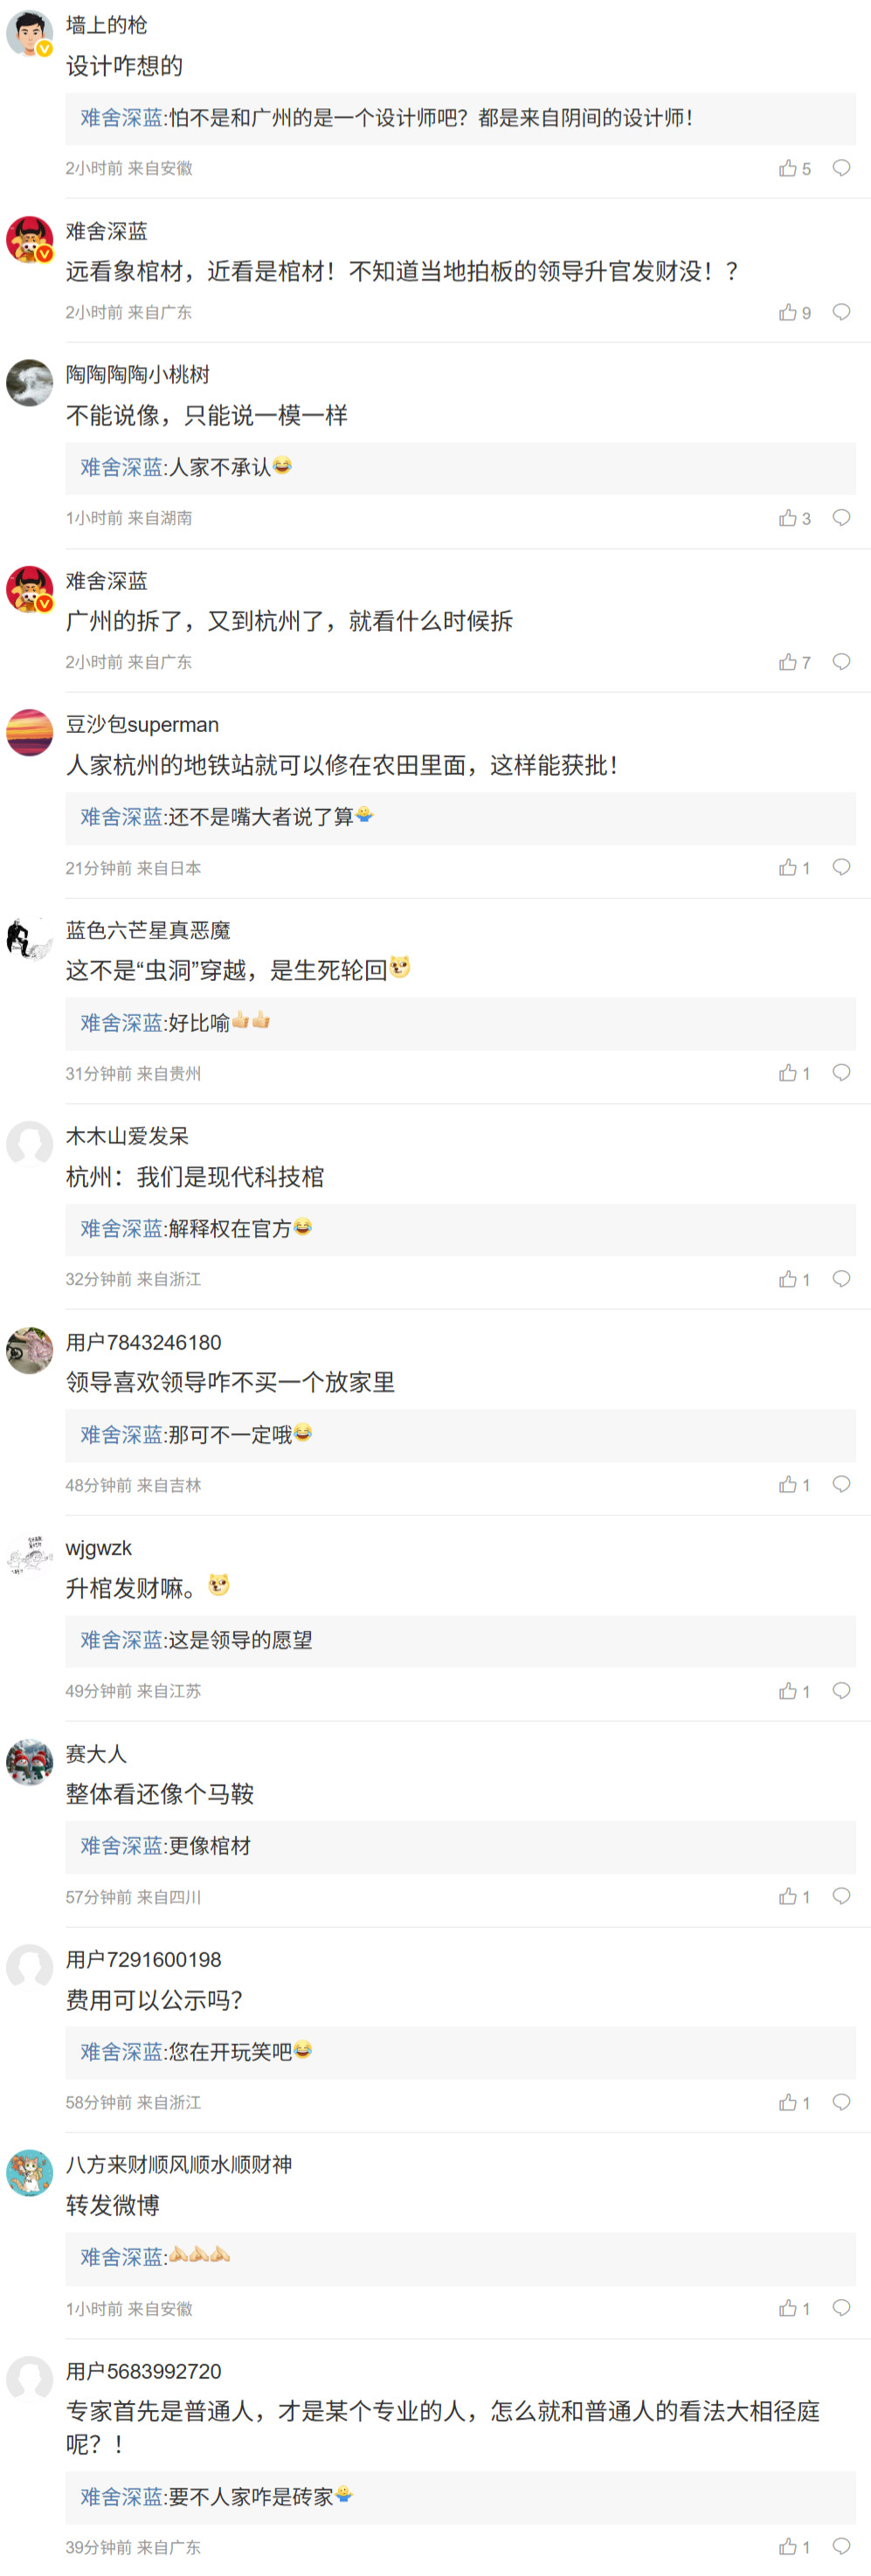Open 八方来财顺风顺水顺财神's avatar
Image resolution: width=871 pixels, height=2576 pixels.
tap(29, 2173)
